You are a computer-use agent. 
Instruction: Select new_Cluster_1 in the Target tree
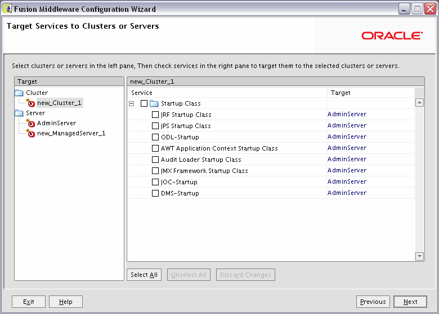coord(59,103)
